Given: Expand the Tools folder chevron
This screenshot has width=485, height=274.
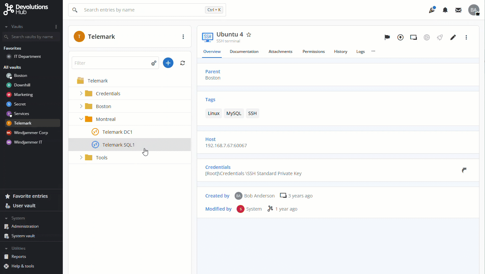Looking at the screenshot, I should pos(81,158).
